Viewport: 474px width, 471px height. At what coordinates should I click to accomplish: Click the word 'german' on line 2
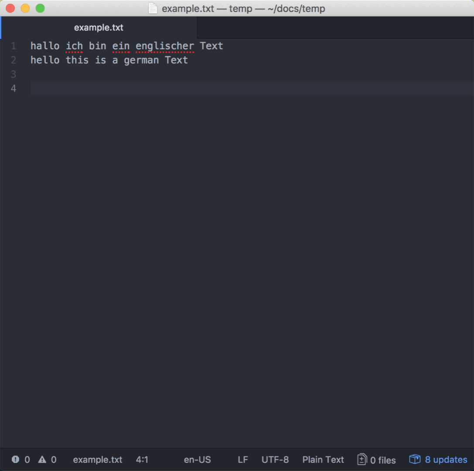141,60
